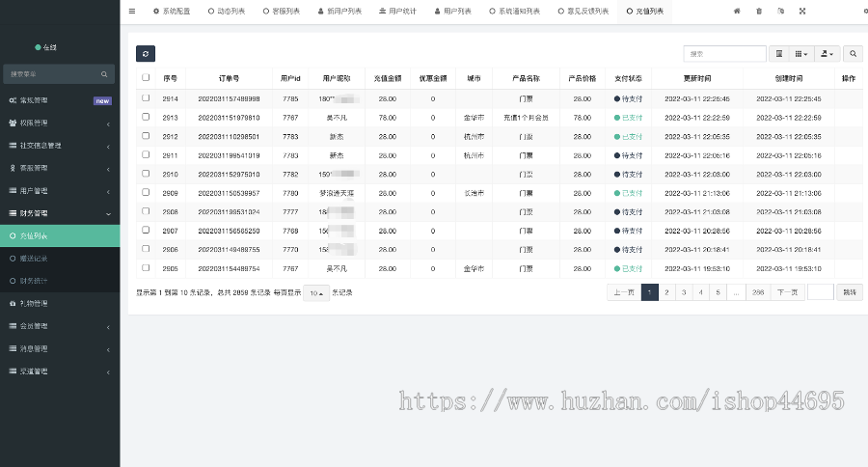This screenshot has height=467, width=868.
Task: Collapse 财务管理 with its down chevron
Action: (108, 214)
